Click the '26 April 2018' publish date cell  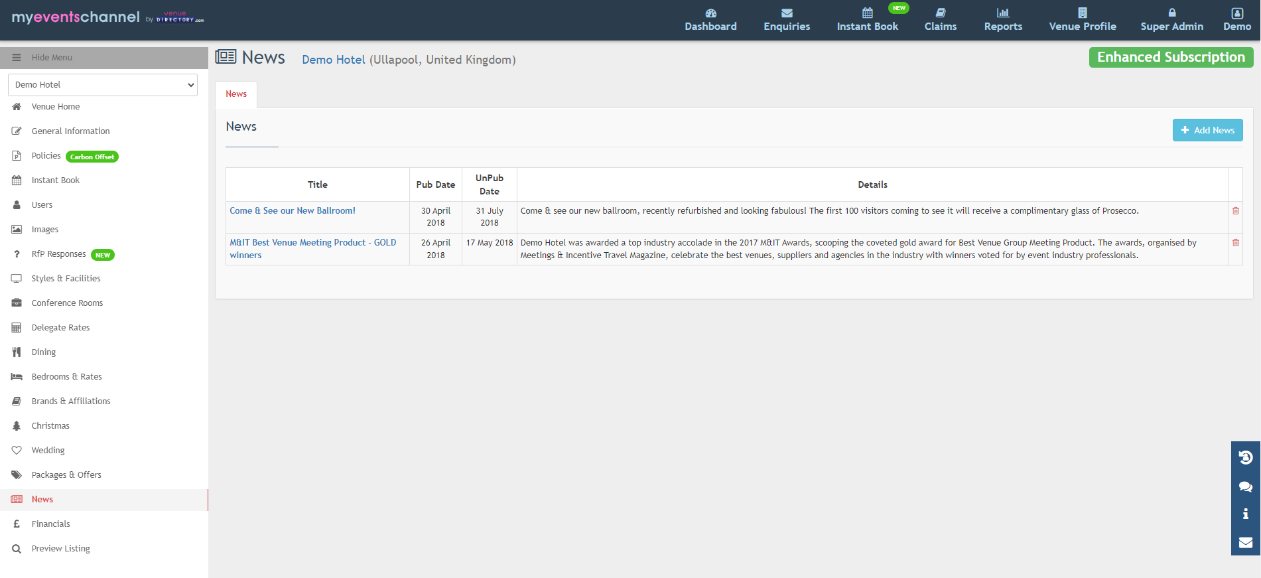coord(436,249)
